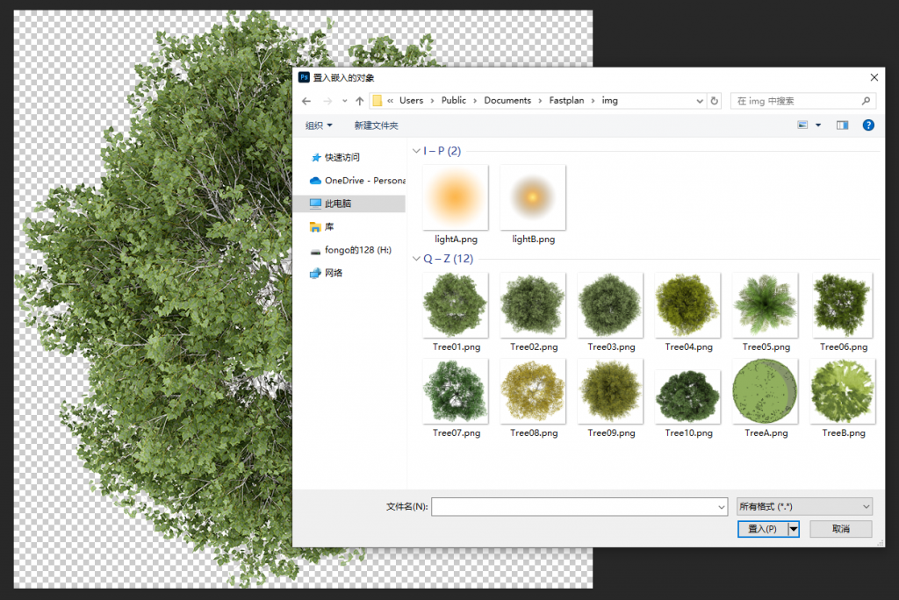This screenshot has height=600, width=899.
Task: Collapse the Q – Z group
Action: pos(417,259)
